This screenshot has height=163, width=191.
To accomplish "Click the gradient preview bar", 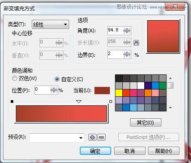I will click(x=61, y=114).
